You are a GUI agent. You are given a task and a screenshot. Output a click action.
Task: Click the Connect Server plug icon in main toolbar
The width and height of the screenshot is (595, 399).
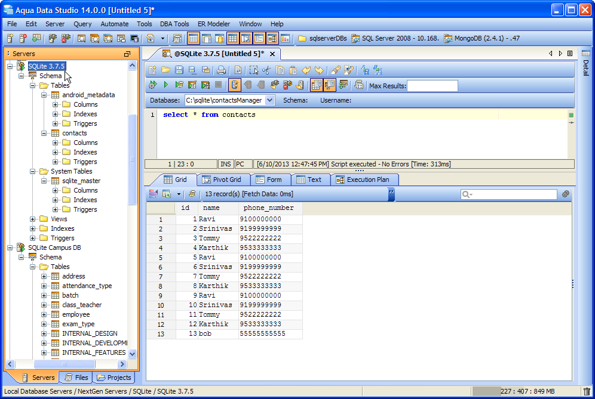point(53,38)
